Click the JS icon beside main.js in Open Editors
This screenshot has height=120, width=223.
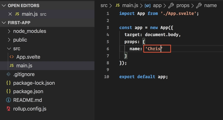point(17,14)
